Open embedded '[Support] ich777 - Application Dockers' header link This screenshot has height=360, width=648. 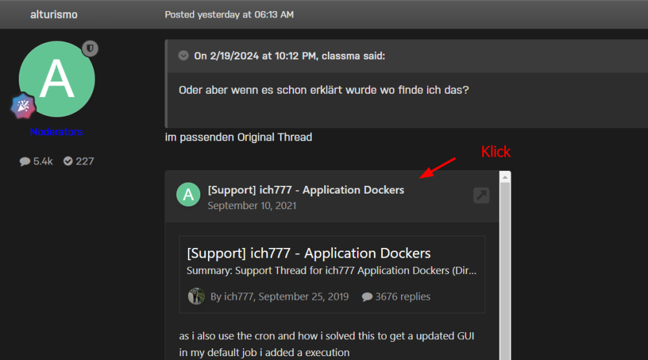[306, 190]
